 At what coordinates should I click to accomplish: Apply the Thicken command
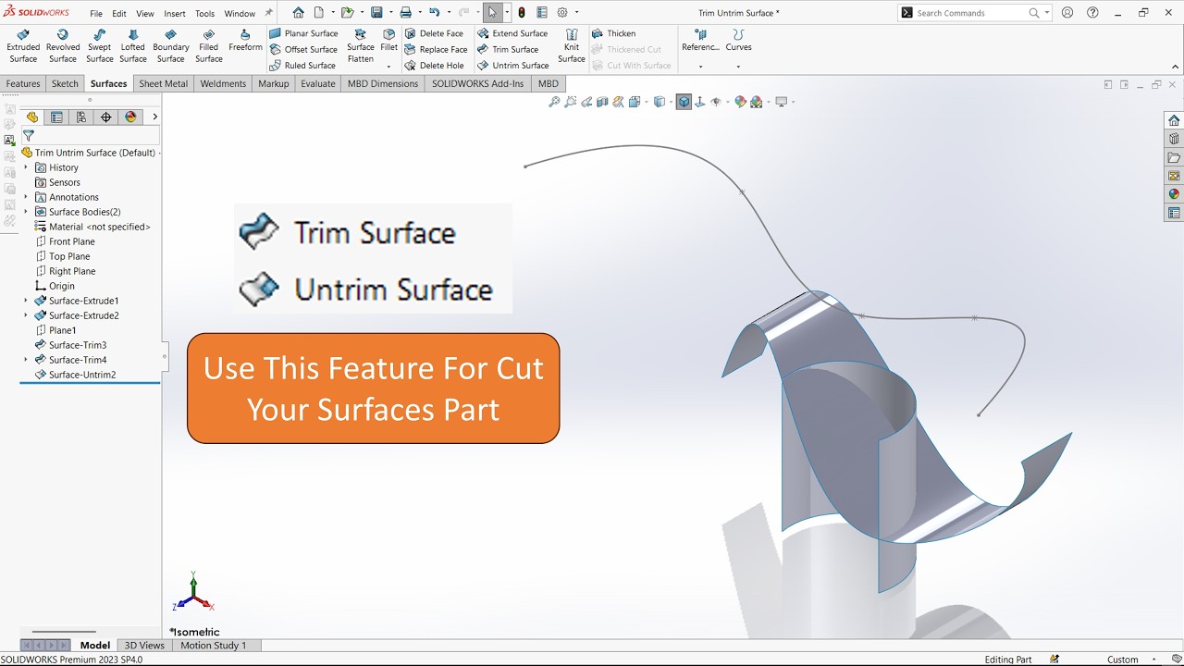[x=613, y=33]
